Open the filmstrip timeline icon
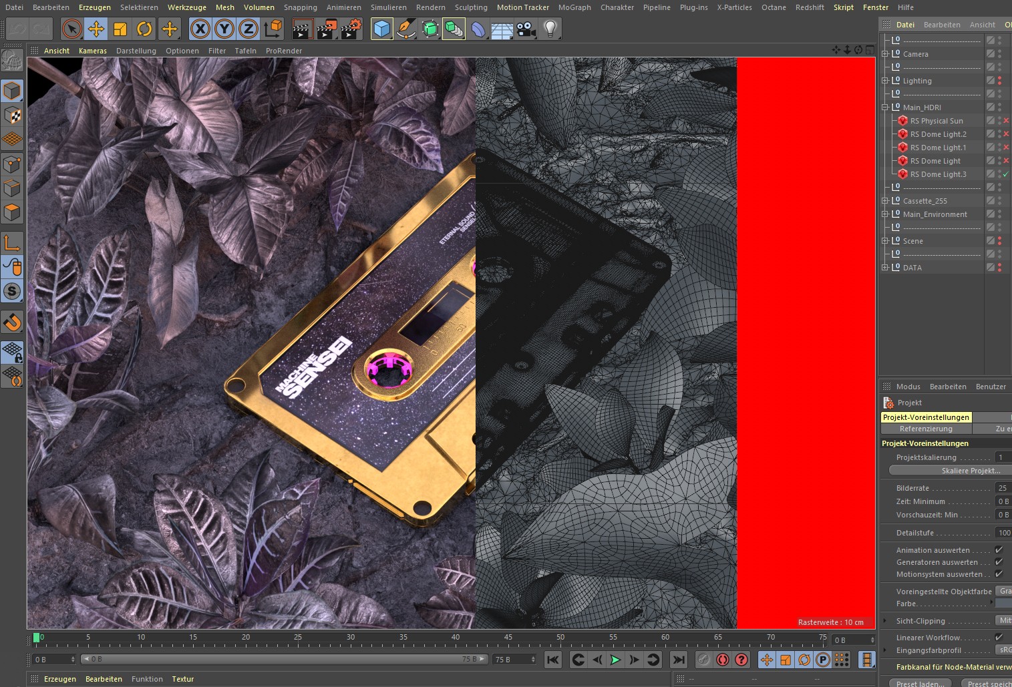The image size is (1012, 687). 867,660
